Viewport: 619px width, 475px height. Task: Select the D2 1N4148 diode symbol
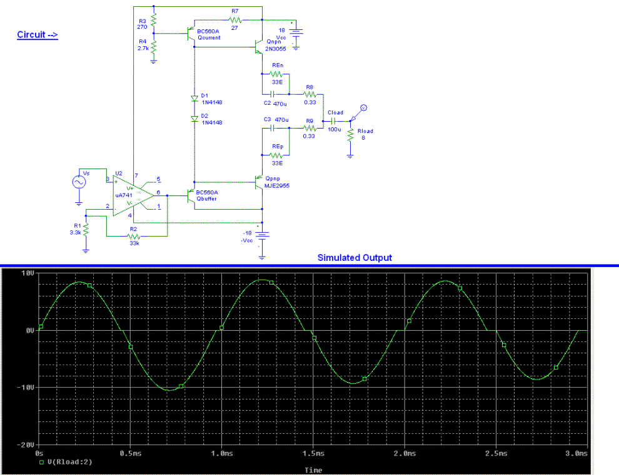click(x=194, y=119)
